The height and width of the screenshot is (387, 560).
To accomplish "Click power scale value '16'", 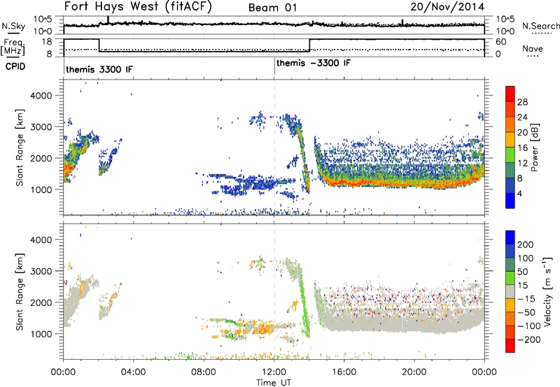I will tap(522, 148).
